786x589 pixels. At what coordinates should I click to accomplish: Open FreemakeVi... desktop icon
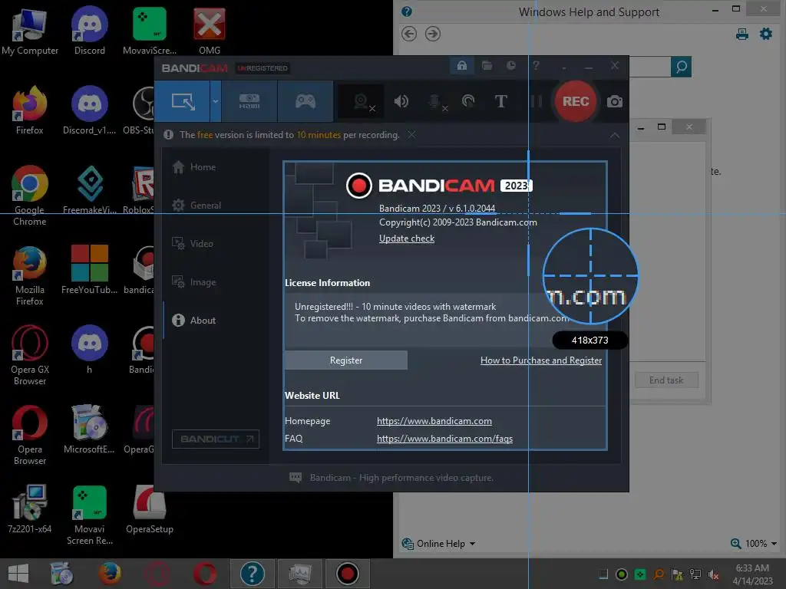[x=90, y=190]
